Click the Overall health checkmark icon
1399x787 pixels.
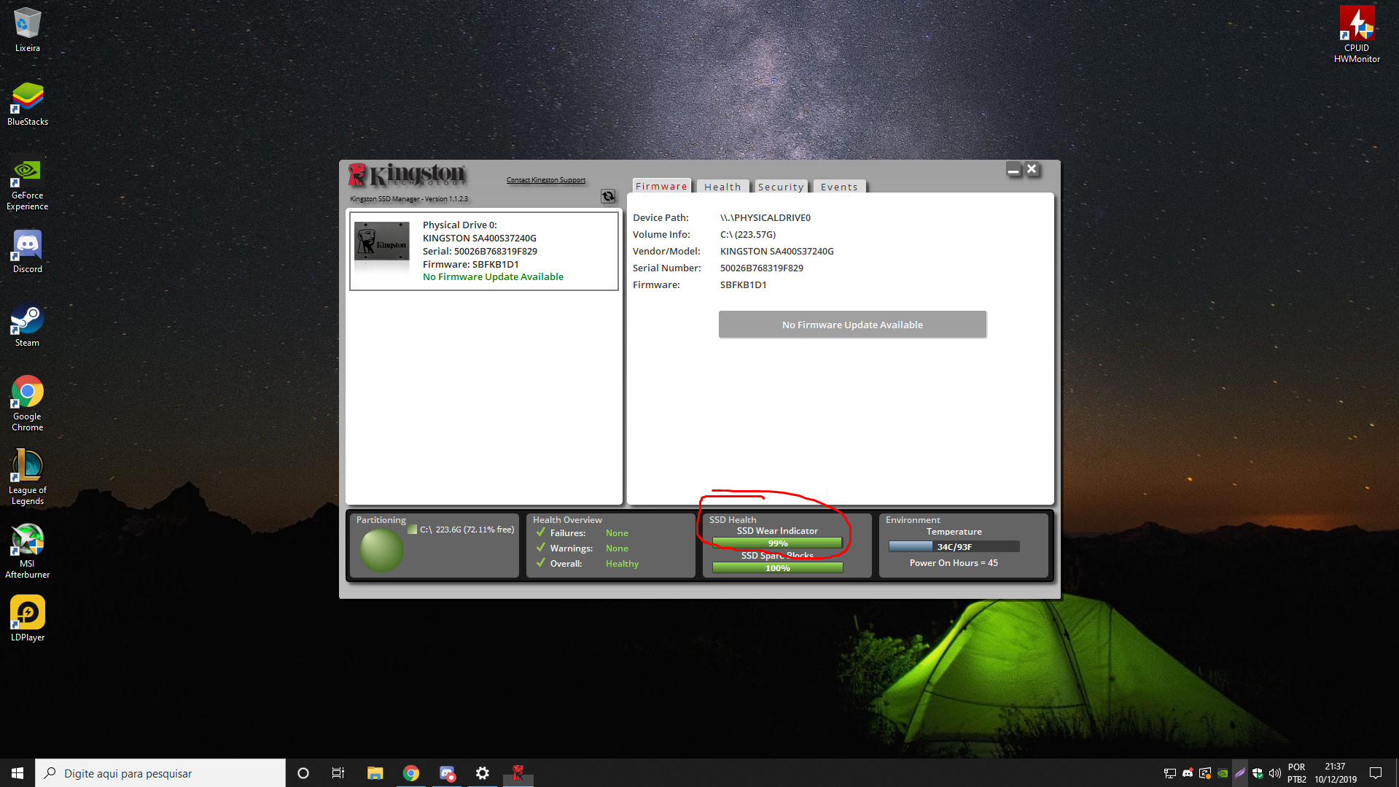(x=541, y=563)
